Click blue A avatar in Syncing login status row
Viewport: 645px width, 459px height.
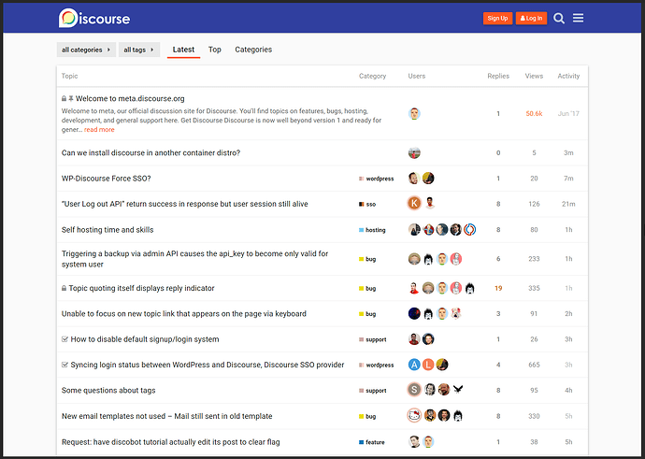coord(414,365)
